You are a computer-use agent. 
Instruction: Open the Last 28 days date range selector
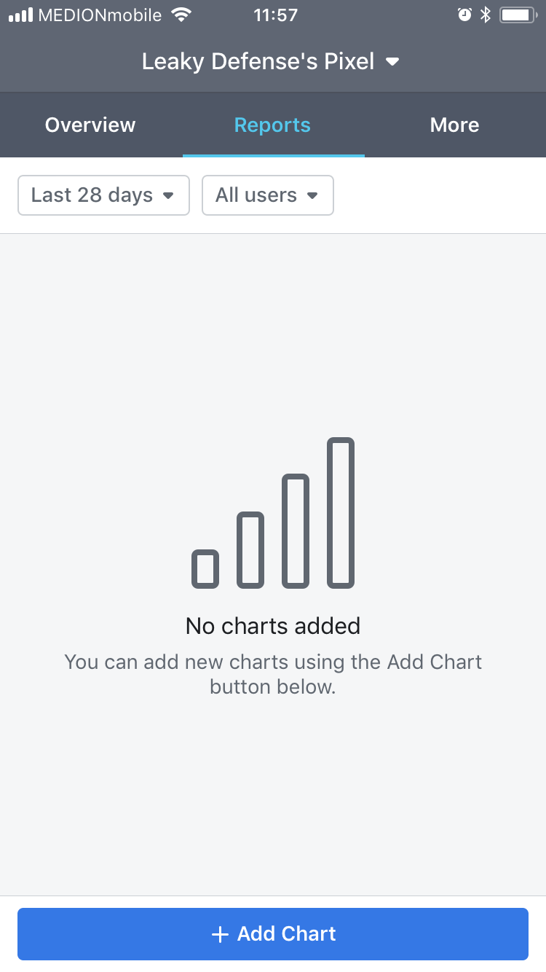(103, 195)
